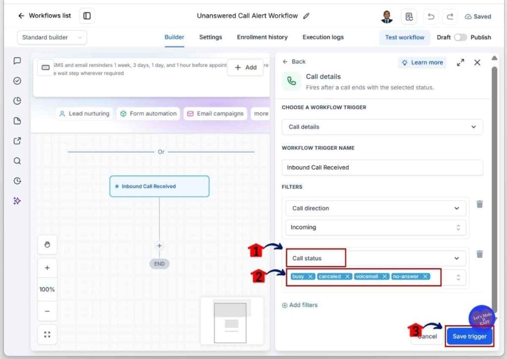Click the scrollbar up arrow
Image resolution: width=507 pixels, height=359 pixels.
pos(494,58)
